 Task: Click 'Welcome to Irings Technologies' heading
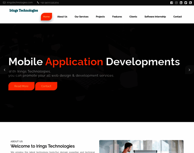[x=43, y=146]
